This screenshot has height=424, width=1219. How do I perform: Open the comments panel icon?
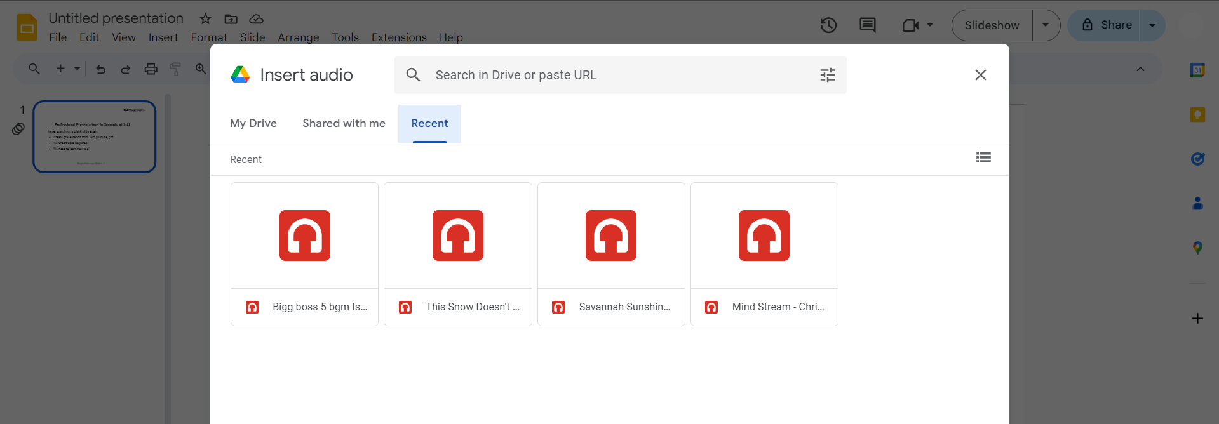867,25
